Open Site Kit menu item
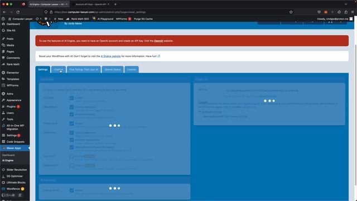This screenshot has height=201, width=357. [11, 30]
